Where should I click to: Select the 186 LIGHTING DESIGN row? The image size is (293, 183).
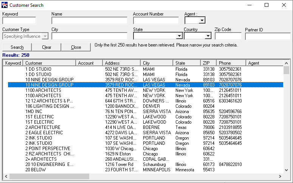click(49, 106)
